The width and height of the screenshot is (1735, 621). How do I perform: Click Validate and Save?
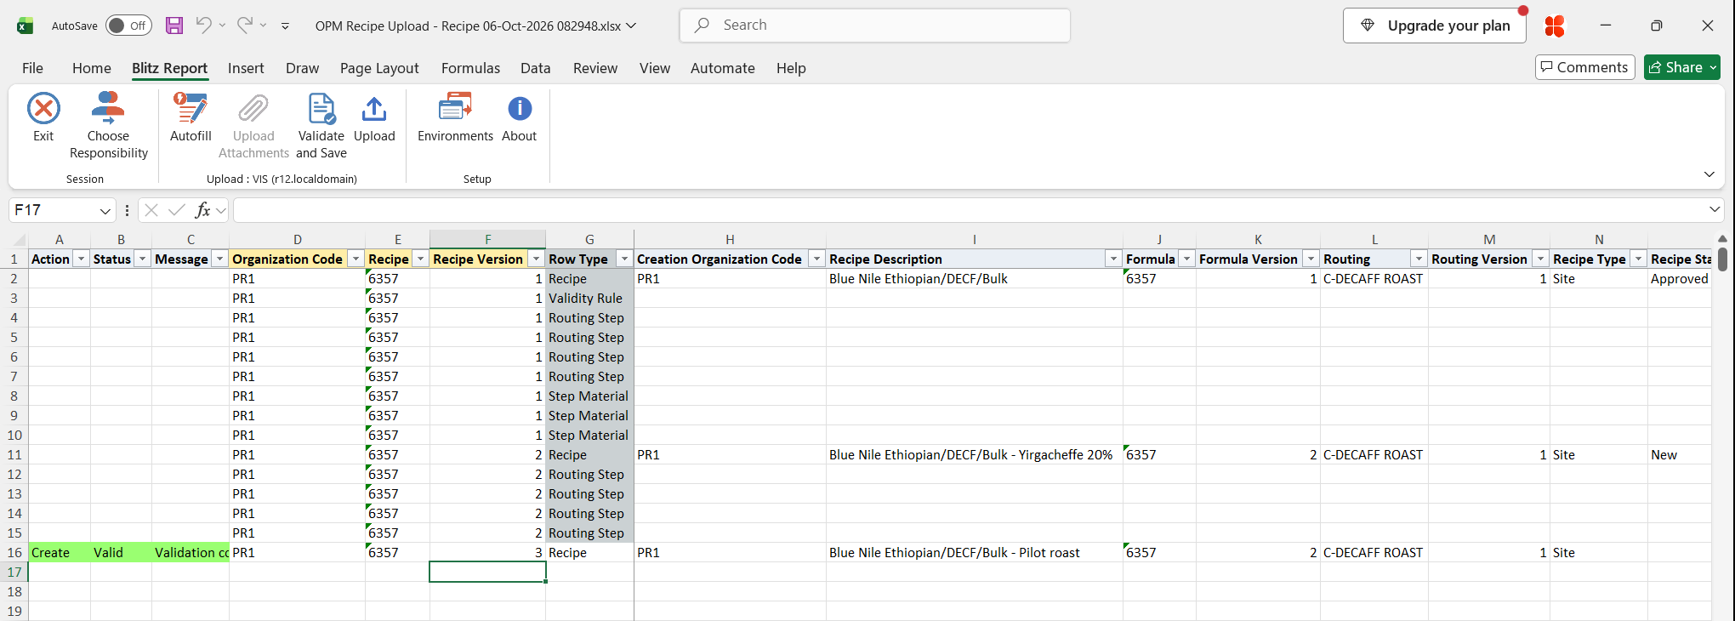321,126
